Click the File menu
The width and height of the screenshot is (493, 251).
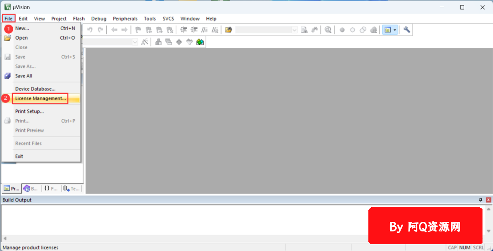(9, 19)
